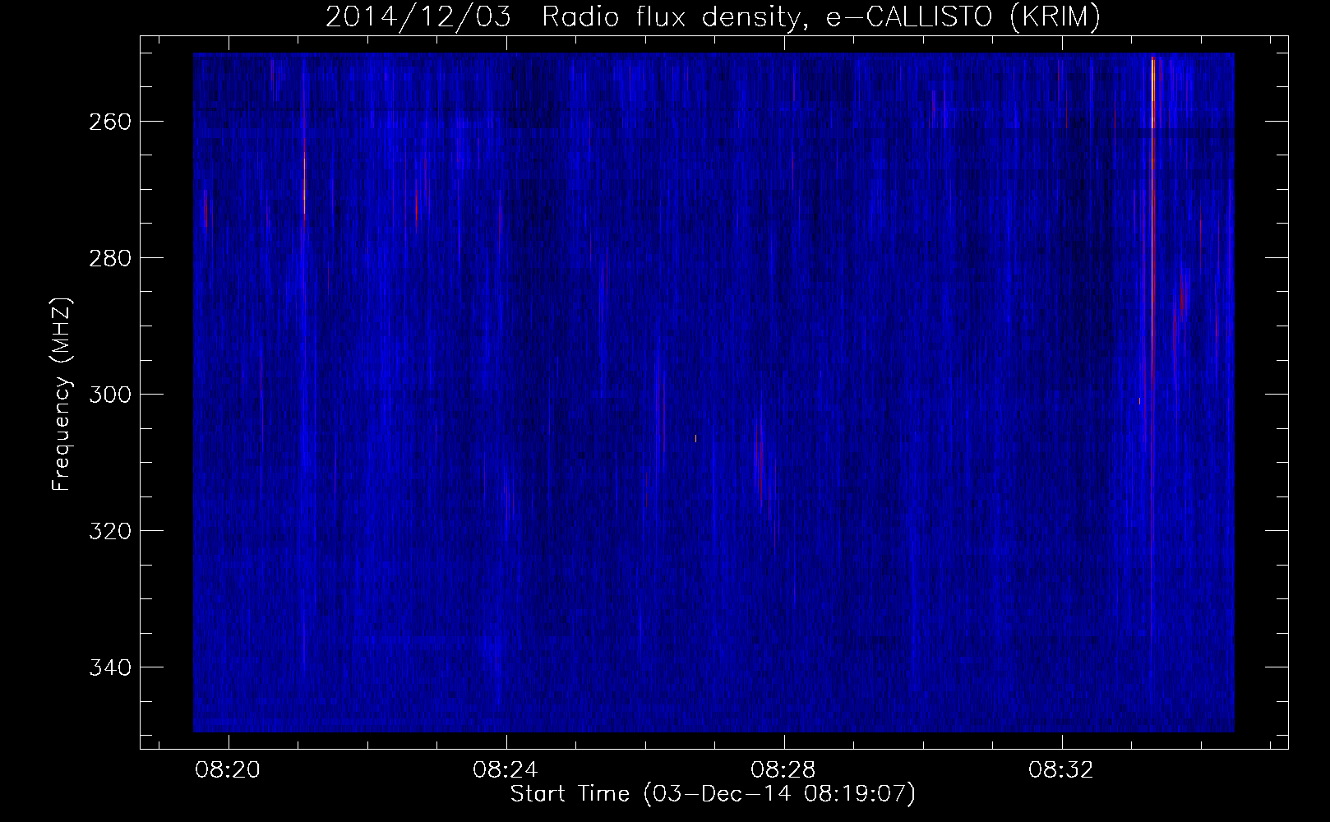
Task: Click the 08:20 time tick label
Action: (228, 770)
